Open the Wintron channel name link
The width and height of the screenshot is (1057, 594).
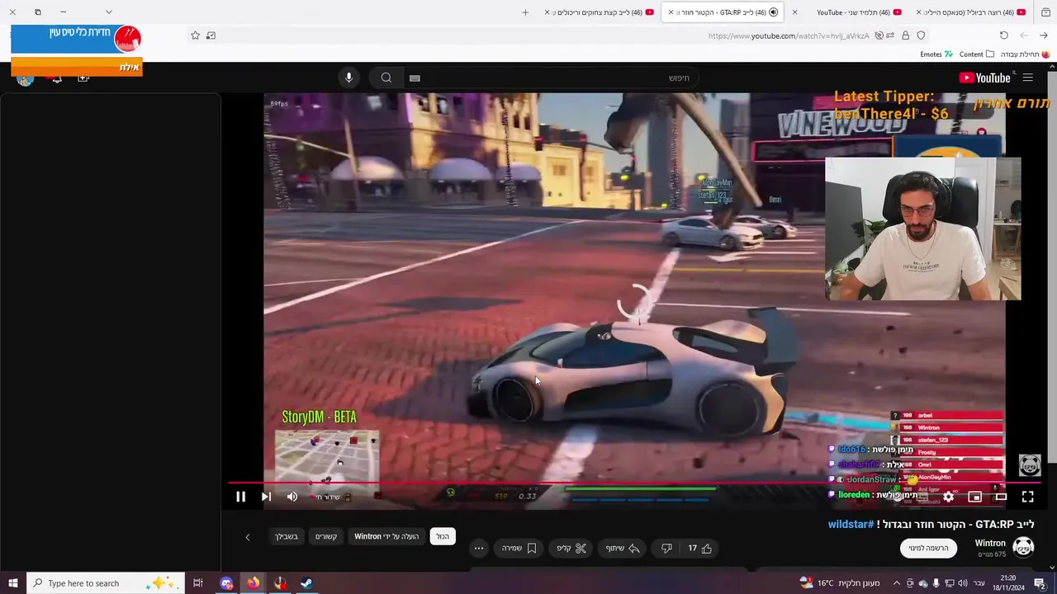click(x=990, y=543)
